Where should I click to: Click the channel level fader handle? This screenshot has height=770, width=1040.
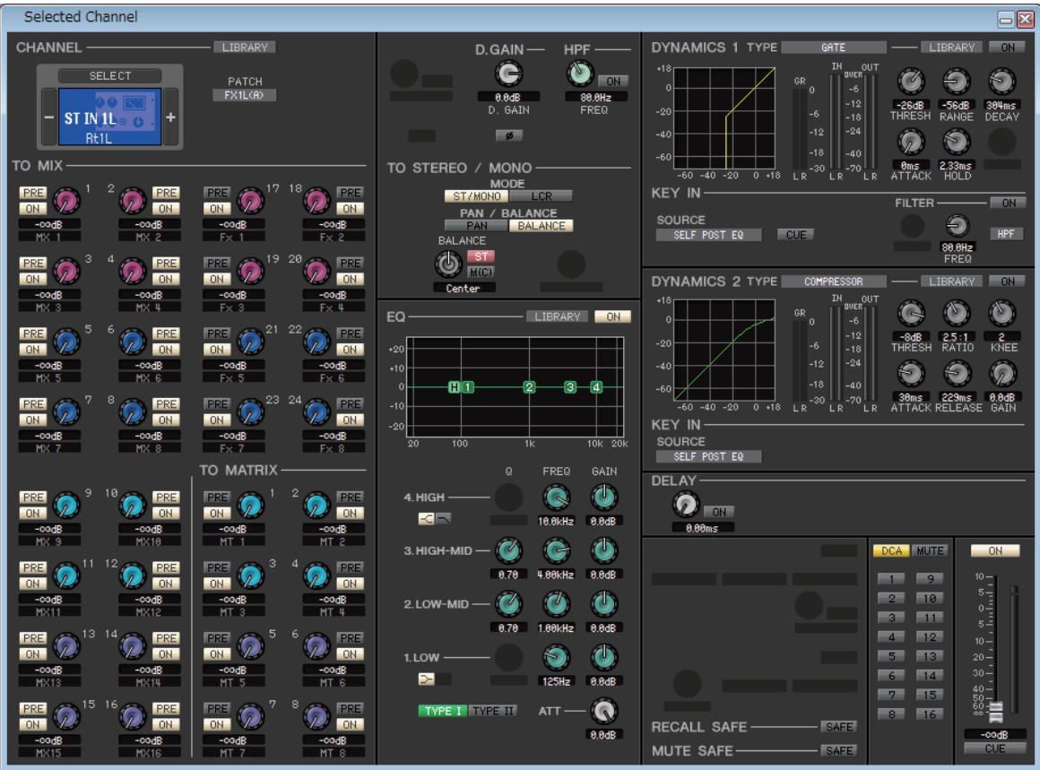point(995,713)
